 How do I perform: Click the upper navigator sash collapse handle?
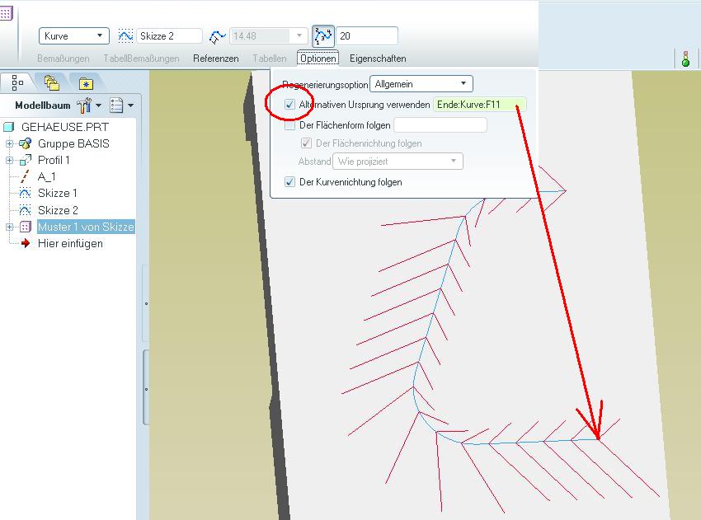(x=146, y=304)
